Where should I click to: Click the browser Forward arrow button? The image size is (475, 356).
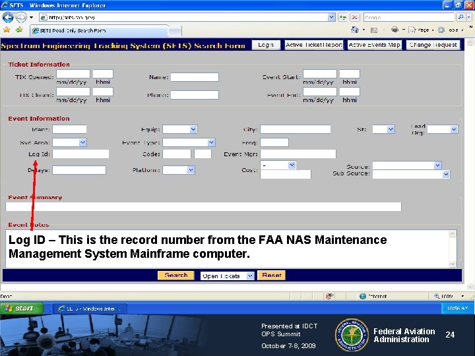[21, 17]
